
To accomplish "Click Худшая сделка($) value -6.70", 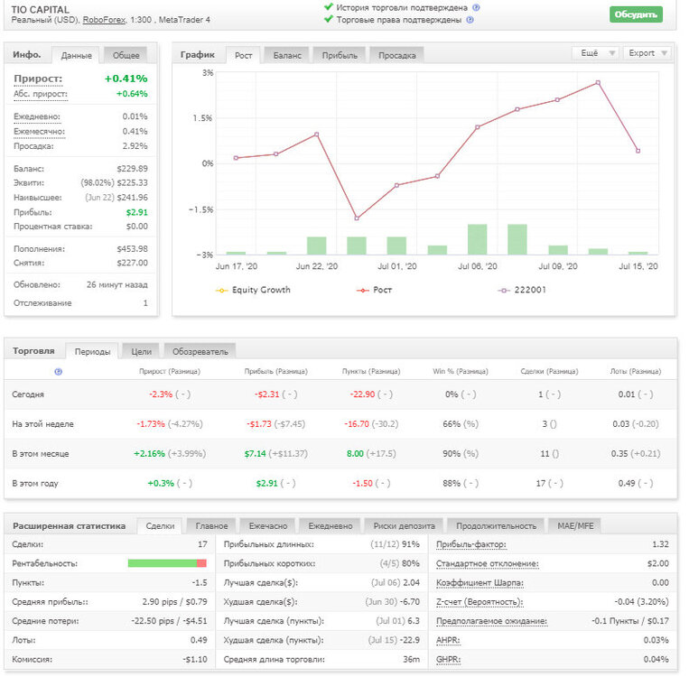I will point(410,602).
